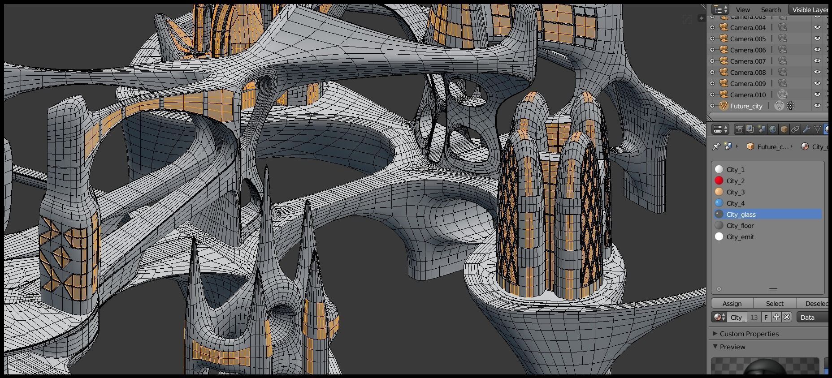
Task: Expand the Camera.005 tree node
Action: coord(712,39)
